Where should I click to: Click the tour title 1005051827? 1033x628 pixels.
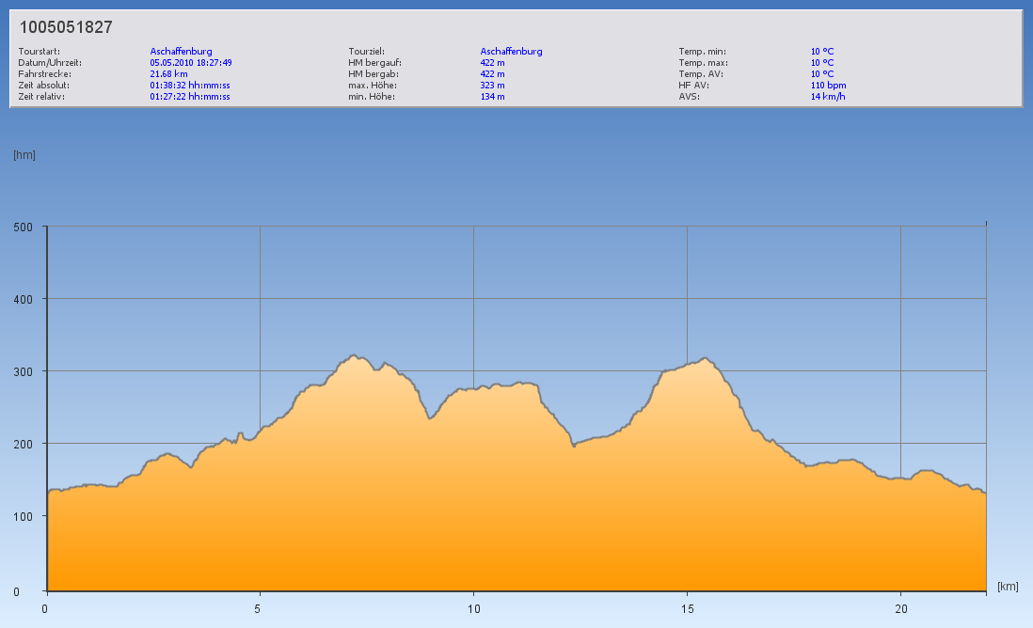click(x=66, y=27)
